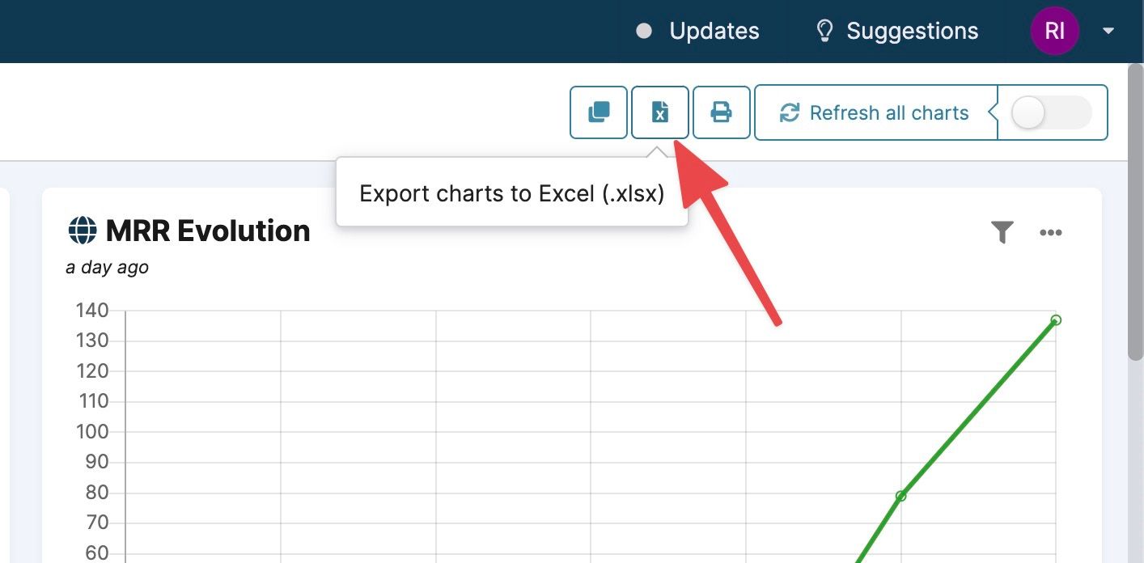Click the MRR Evolution chart title
This screenshot has width=1144, height=563.
(x=208, y=231)
